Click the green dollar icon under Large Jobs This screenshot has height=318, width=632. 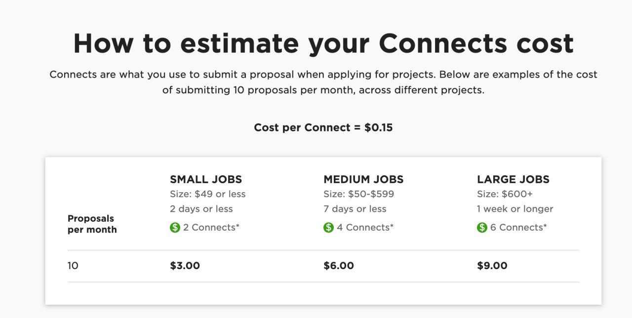pos(482,228)
